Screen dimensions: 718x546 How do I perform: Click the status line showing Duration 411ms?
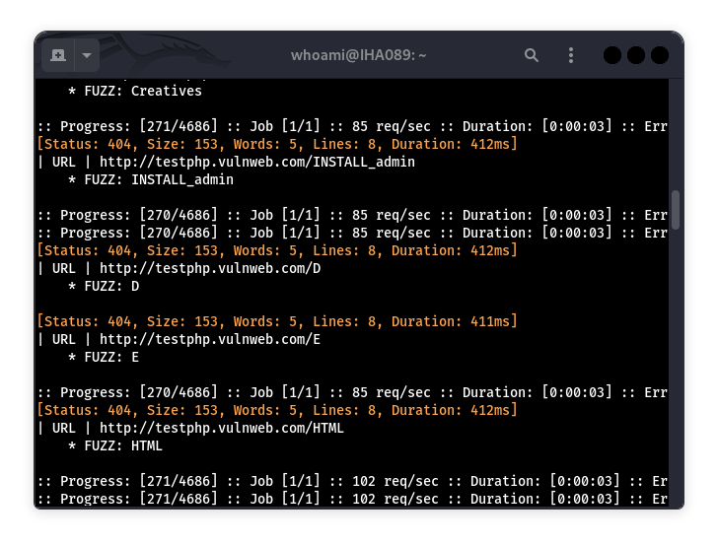pos(276,321)
